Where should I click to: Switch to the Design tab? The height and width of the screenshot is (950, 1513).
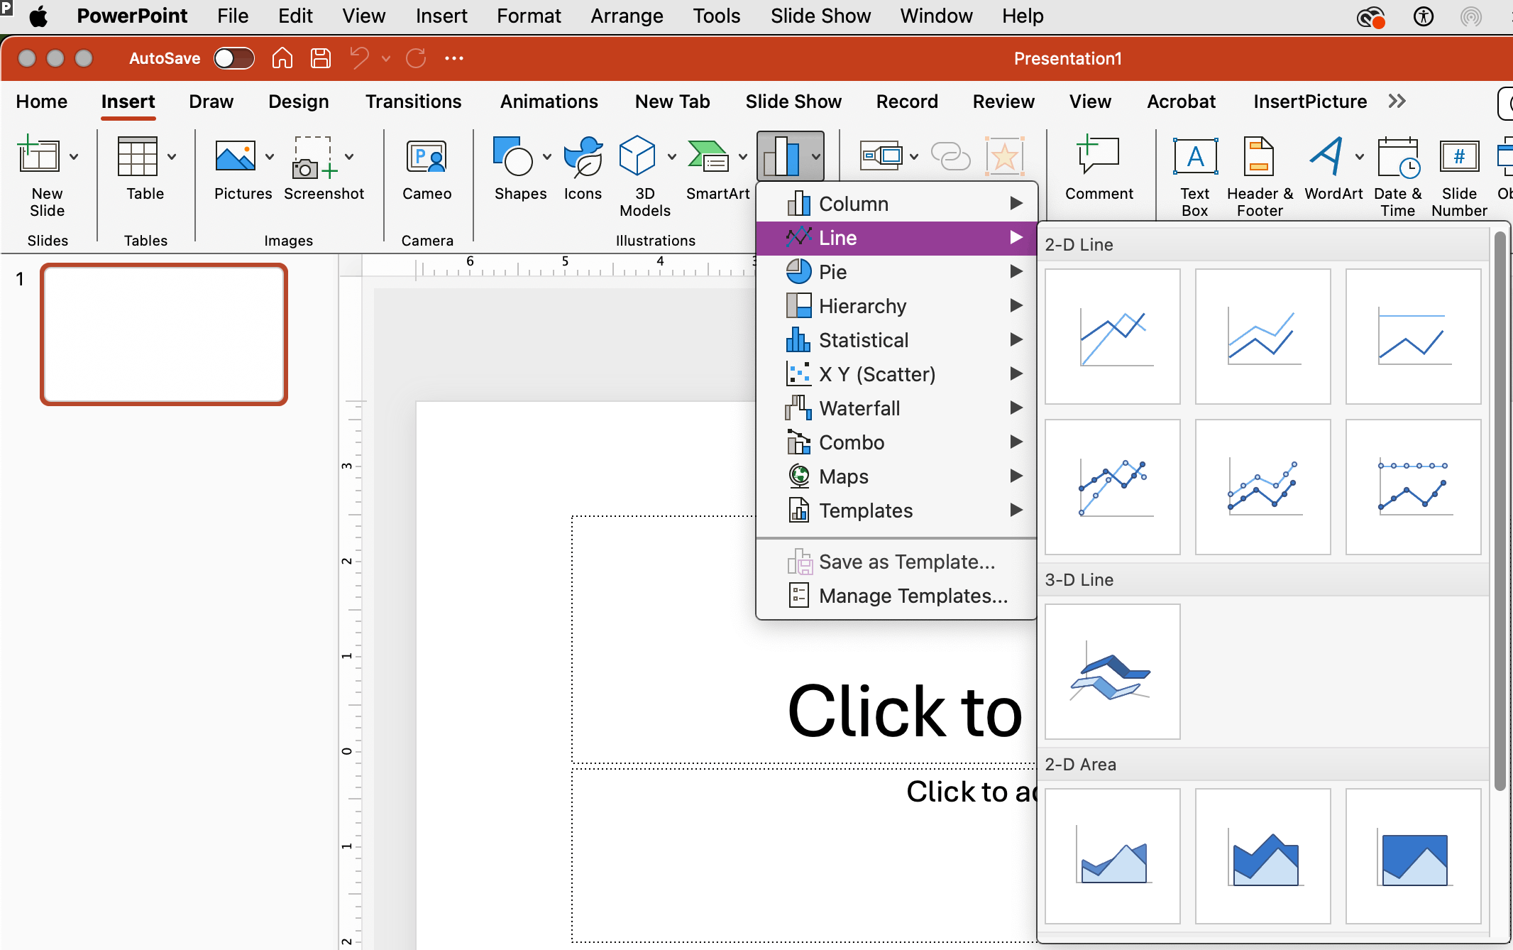pos(298,102)
